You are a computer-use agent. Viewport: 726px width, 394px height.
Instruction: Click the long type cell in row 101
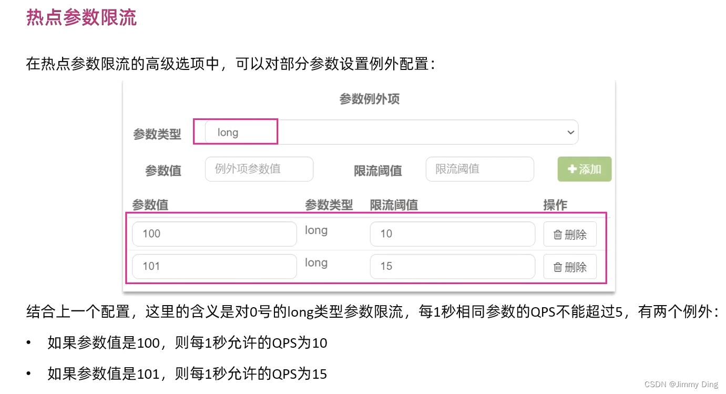click(x=316, y=263)
